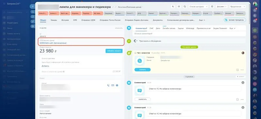Open the Предложение dropdown

[x=238, y=7]
